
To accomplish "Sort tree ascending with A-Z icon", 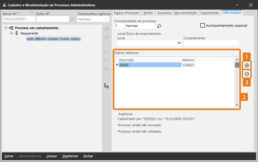I will click(x=106, y=52).
